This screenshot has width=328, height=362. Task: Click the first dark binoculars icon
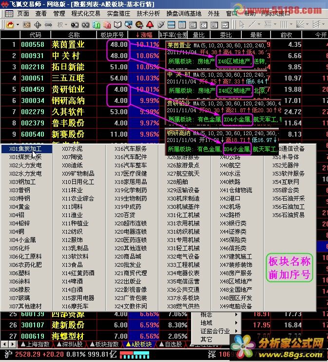(75, 25)
